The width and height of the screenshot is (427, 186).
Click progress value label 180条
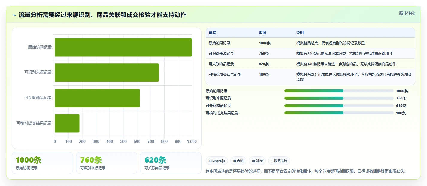[401, 113]
